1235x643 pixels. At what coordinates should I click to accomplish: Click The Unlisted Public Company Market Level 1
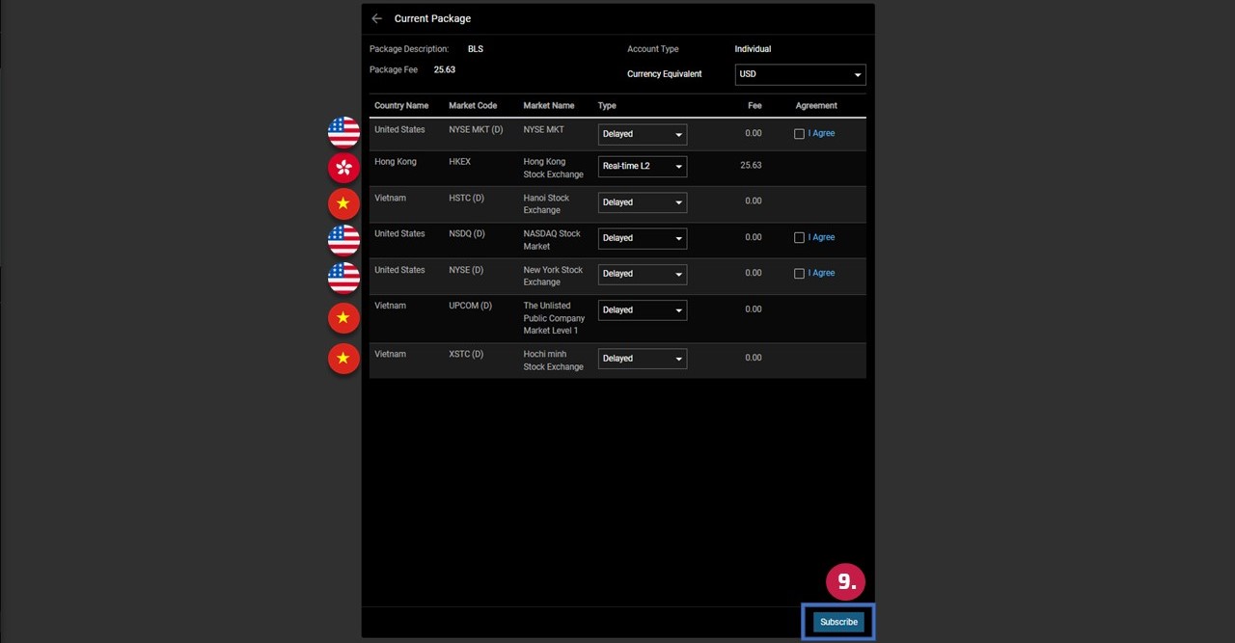coord(554,318)
